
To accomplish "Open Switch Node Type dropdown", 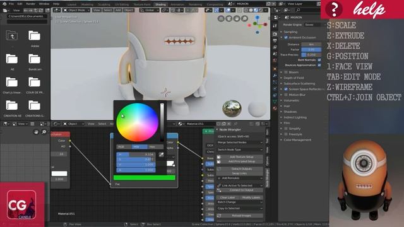I will coord(240,149).
